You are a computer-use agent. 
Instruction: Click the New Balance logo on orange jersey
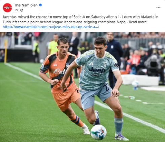[x=55, y=65]
